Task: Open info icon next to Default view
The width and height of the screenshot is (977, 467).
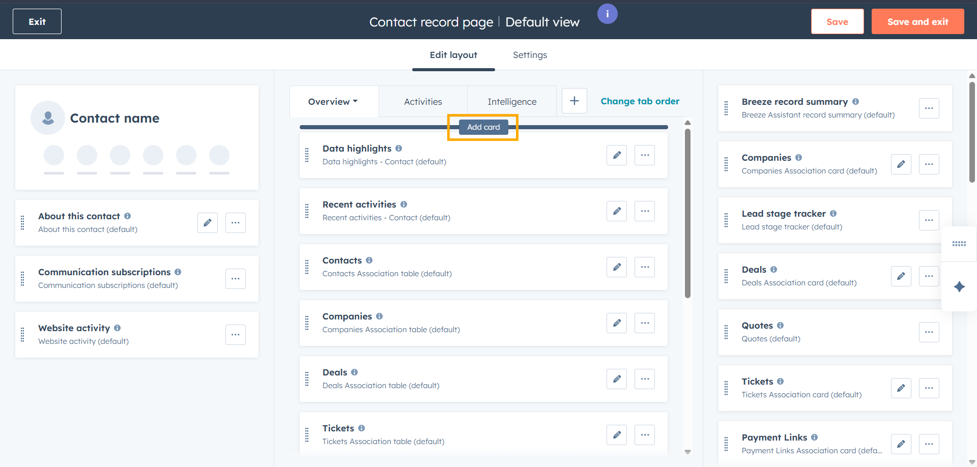Action: click(x=607, y=14)
